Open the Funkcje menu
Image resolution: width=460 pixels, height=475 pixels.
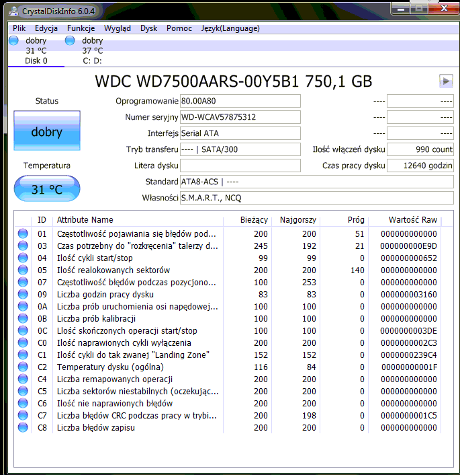pyautogui.click(x=81, y=28)
